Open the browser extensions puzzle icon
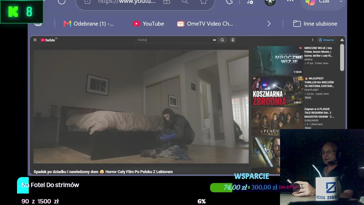The height and width of the screenshot is (205, 364). 229,2
